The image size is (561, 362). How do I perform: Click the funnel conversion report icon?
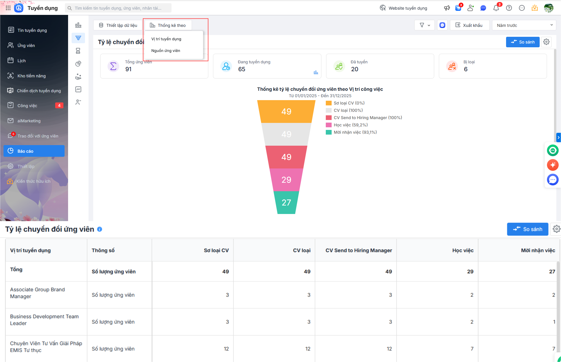78,38
